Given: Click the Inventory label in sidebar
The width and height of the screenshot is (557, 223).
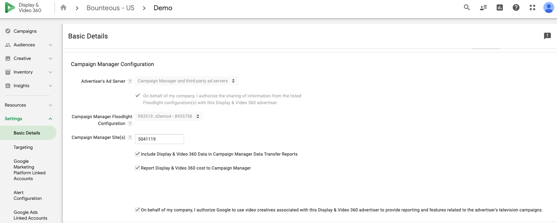Looking at the screenshot, I should pyautogui.click(x=23, y=72).
